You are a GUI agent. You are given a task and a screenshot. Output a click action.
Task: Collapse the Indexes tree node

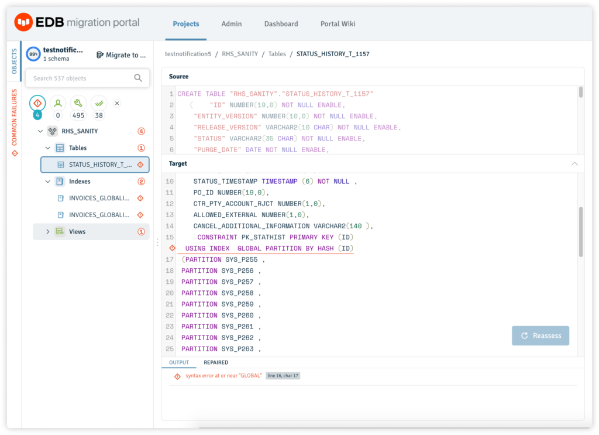click(48, 181)
